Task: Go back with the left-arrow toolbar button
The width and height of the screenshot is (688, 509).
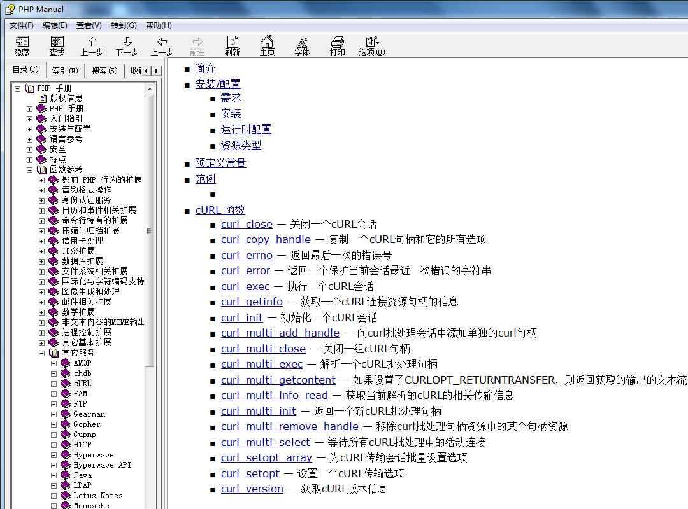Action: (162, 46)
